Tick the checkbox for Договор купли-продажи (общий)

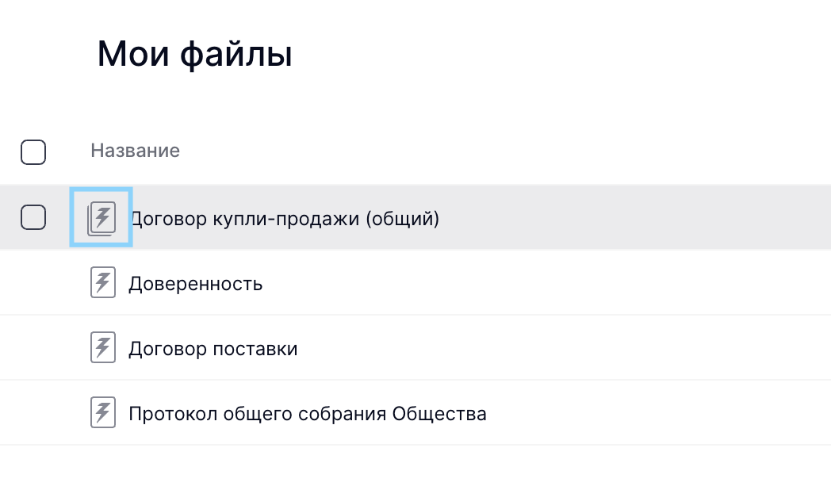[x=33, y=217]
